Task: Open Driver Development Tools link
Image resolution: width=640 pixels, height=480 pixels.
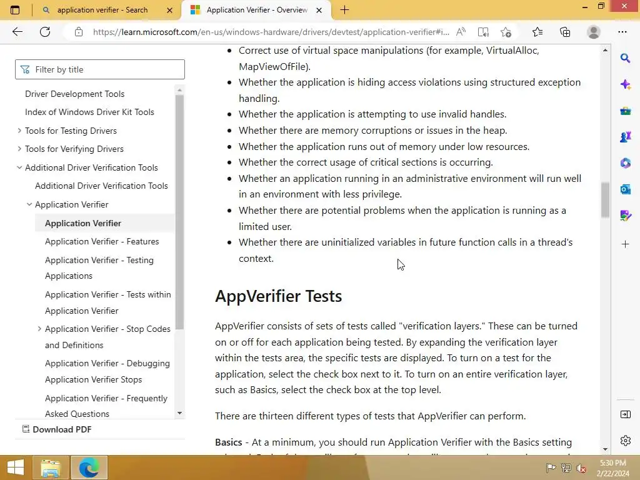Action: pyautogui.click(x=75, y=94)
